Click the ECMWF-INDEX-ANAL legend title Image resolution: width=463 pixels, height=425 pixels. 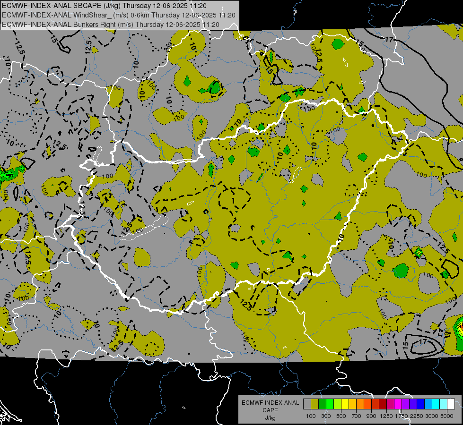point(270,403)
